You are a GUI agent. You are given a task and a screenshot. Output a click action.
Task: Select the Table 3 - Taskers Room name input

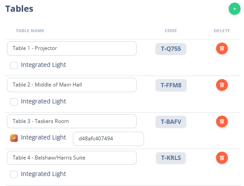click(72, 121)
